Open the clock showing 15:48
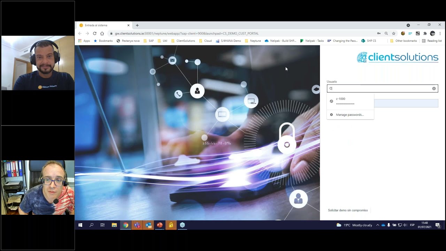The width and height of the screenshot is (446, 251). (x=424, y=225)
